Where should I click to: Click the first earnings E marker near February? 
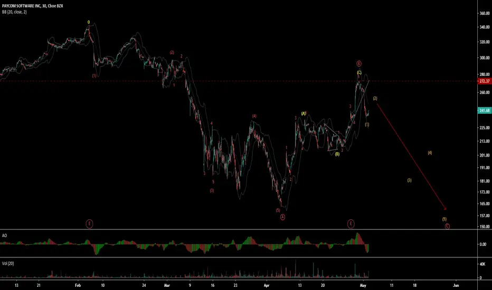coord(89,224)
